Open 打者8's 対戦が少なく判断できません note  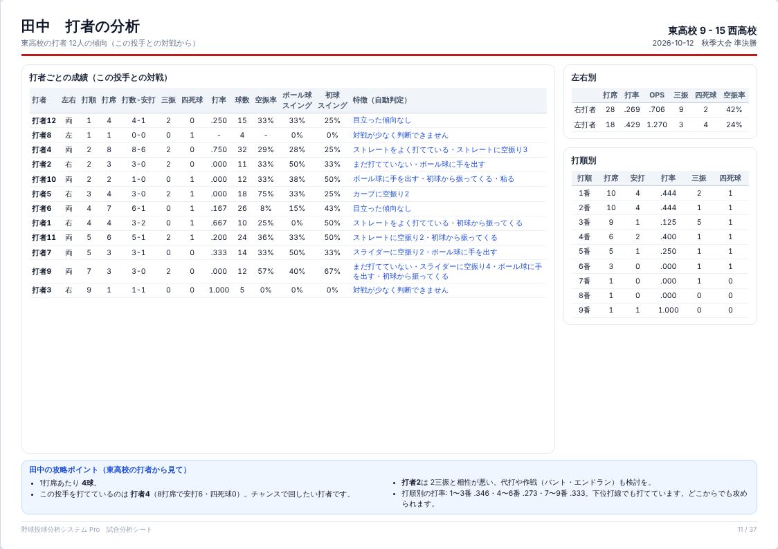click(400, 136)
